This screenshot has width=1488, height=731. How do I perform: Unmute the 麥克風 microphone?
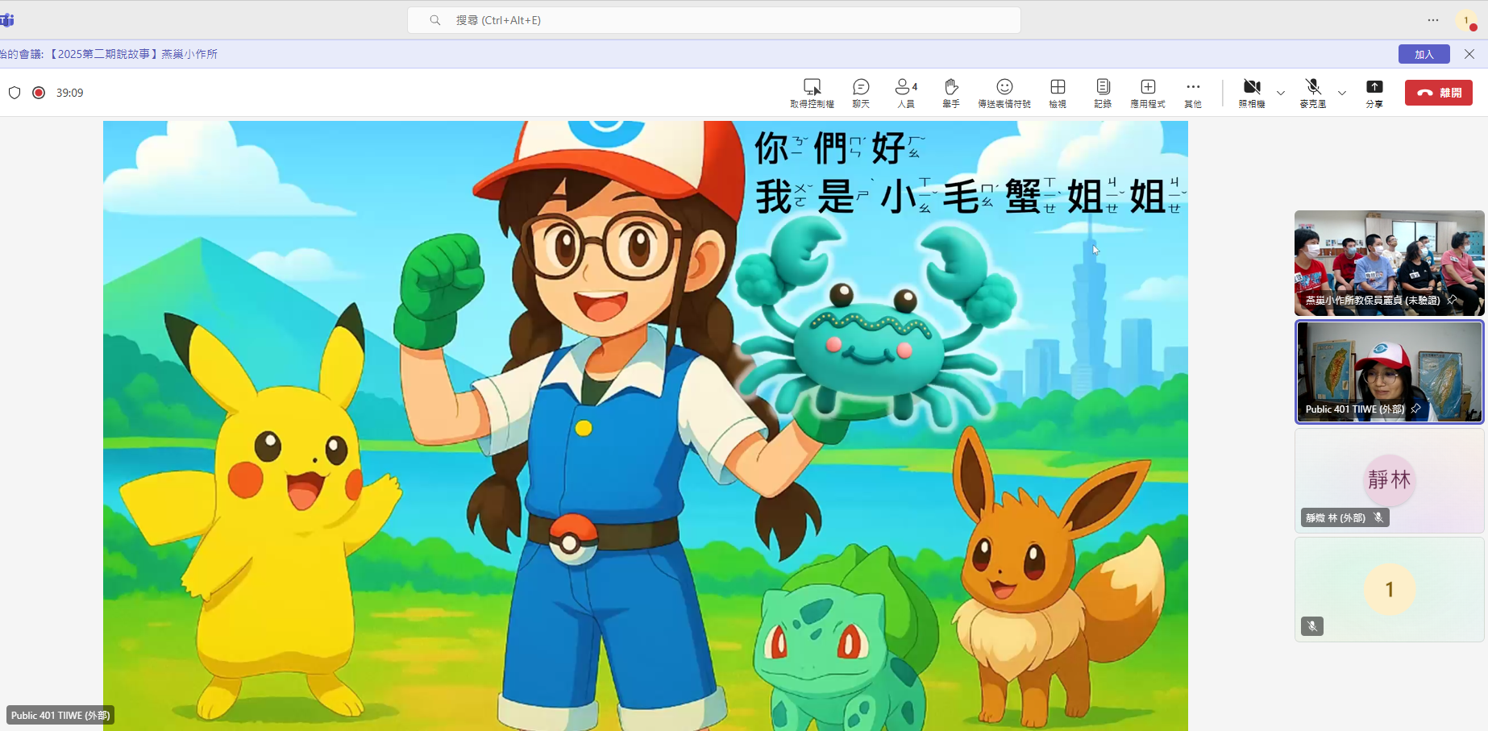click(x=1312, y=88)
